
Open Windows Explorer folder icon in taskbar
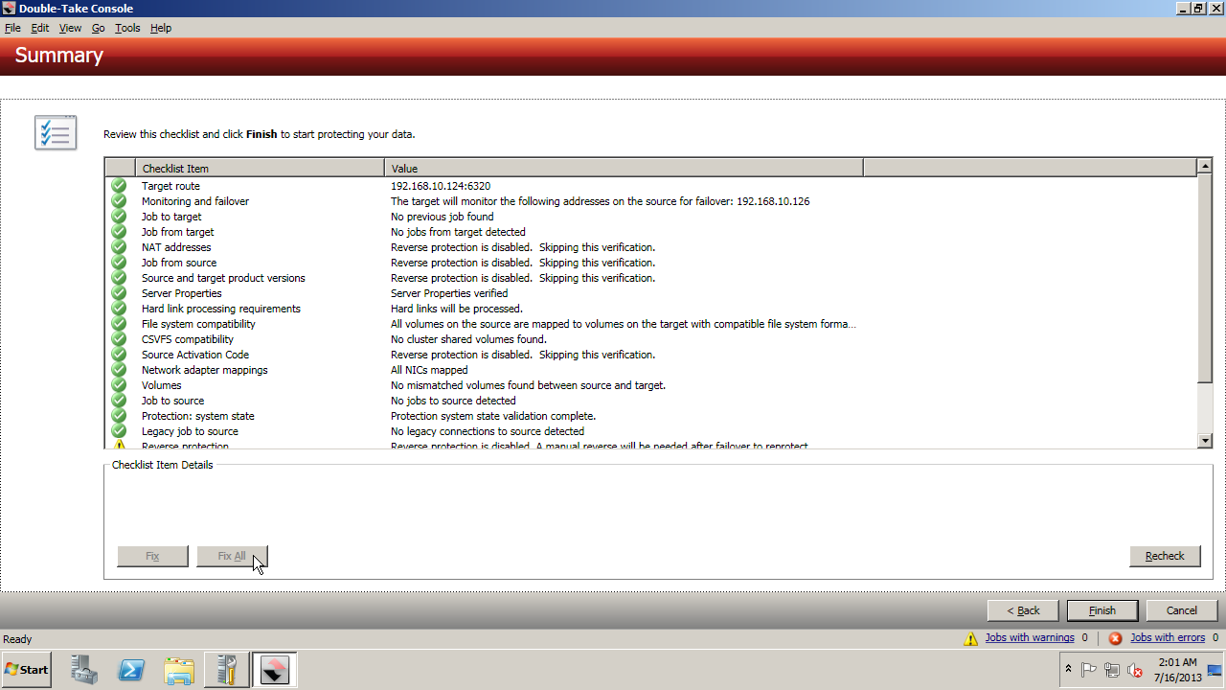(179, 670)
